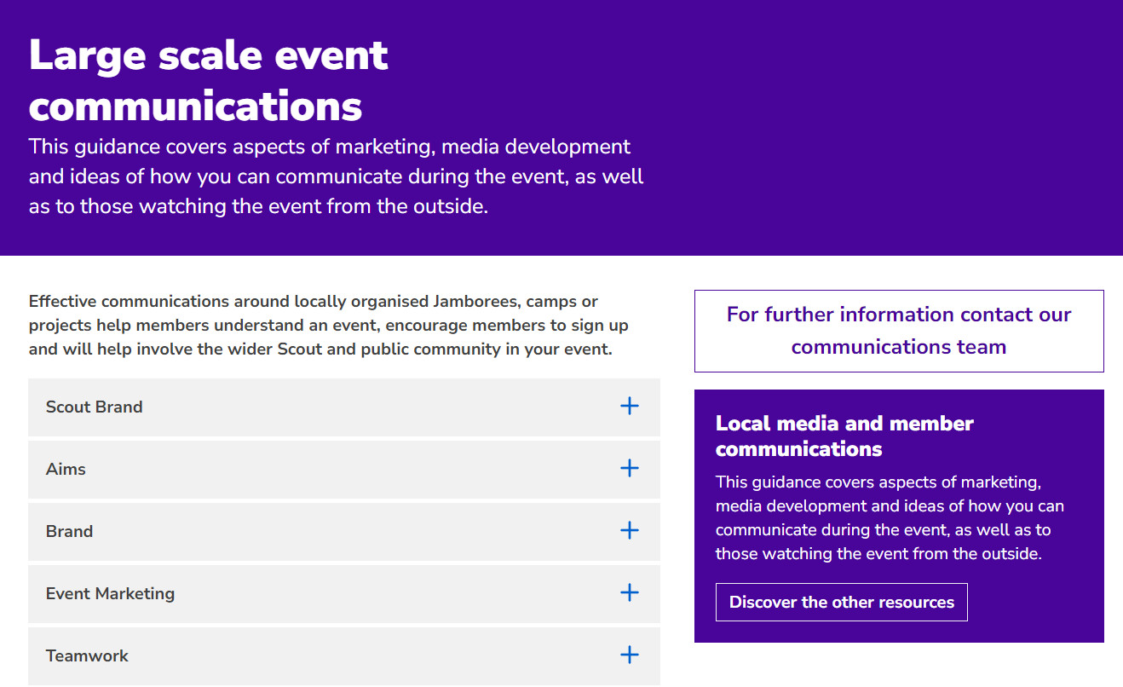Image resolution: width=1123 pixels, height=687 pixels.
Task: Click the plus icon on the Teamwork row
Action: coord(629,655)
